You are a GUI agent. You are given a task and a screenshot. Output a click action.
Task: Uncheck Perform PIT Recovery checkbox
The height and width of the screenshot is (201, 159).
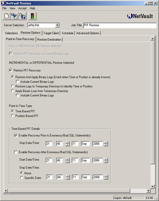tap(11, 70)
